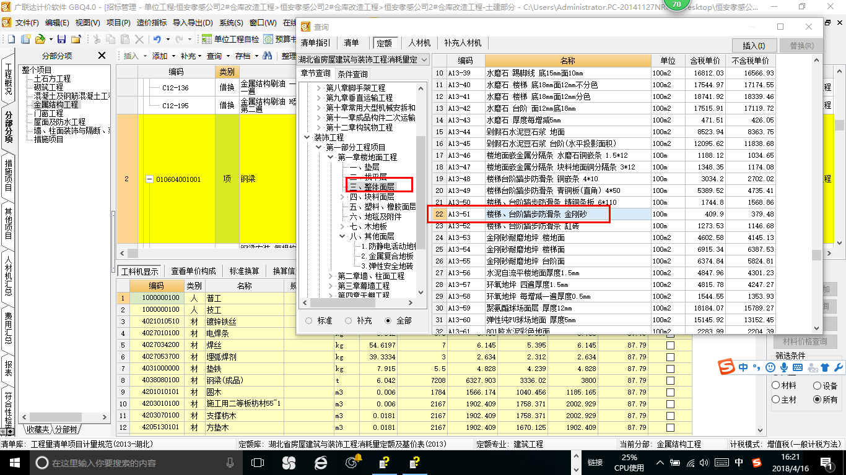Tick the checkbox in the 方垫木 row
846x475 pixels.
pos(670,427)
